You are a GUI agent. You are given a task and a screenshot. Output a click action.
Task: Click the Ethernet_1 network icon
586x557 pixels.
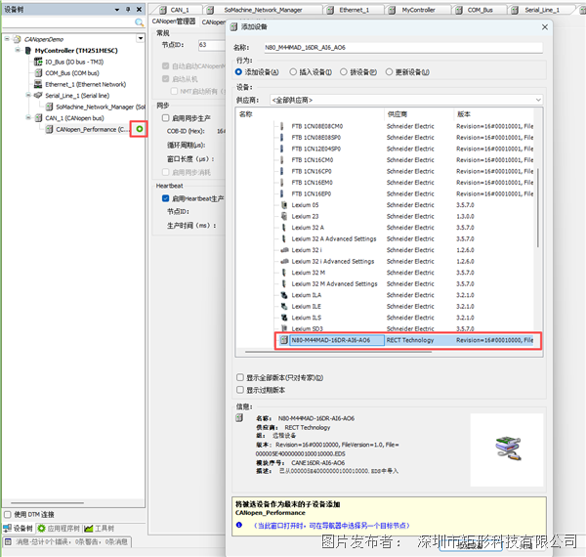[38, 84]
